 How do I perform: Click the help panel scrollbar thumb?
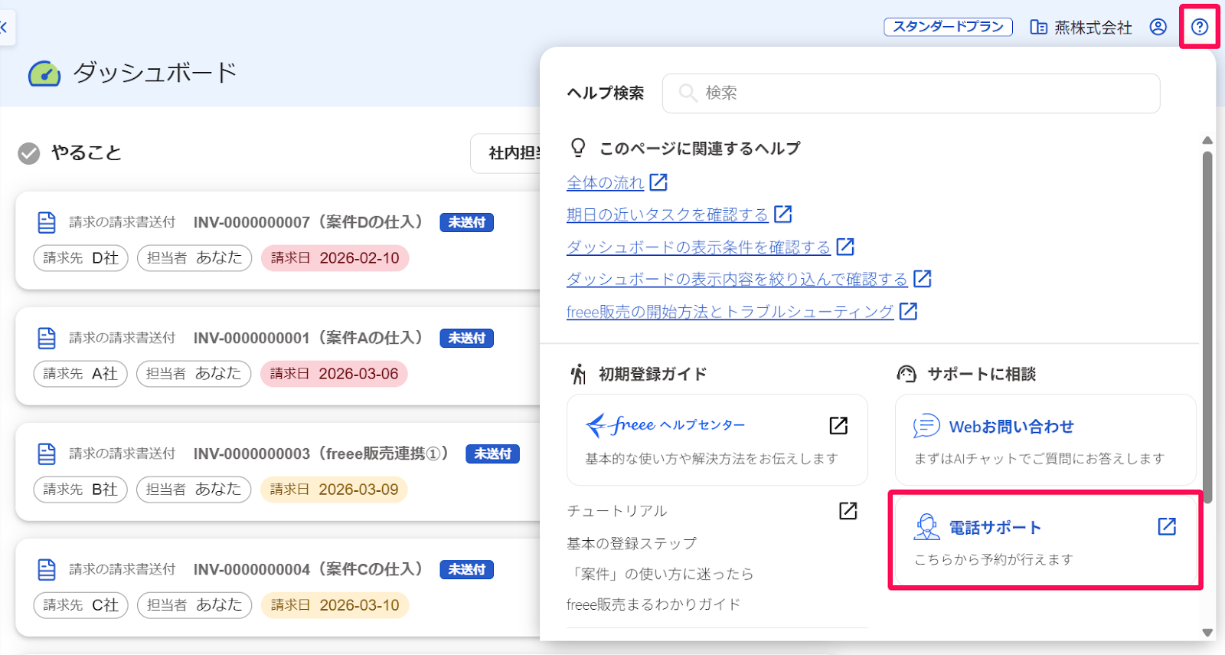click(1207, 326)
